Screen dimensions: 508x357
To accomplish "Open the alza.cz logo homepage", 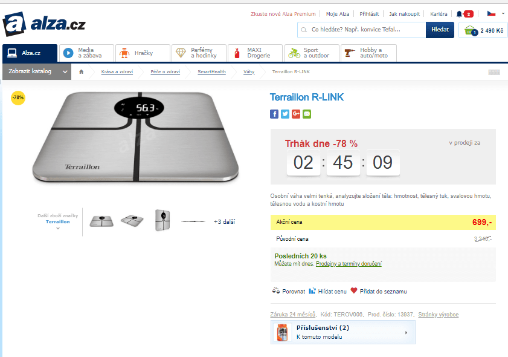I will (x=44, y=24).
